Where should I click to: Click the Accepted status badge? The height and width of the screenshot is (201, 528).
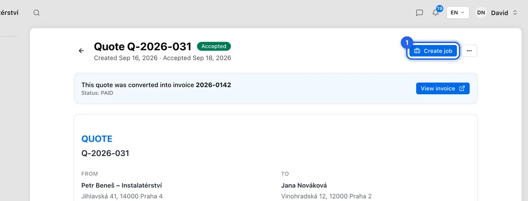[x=214, y=46]
